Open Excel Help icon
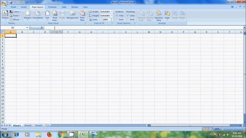246x138 pixels. 232,7
